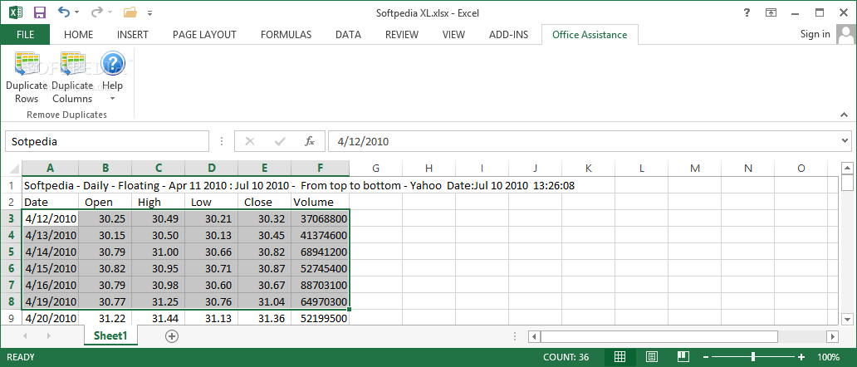Add a new sheet with plus icon

pyautogui.click(x=172, y=336)
